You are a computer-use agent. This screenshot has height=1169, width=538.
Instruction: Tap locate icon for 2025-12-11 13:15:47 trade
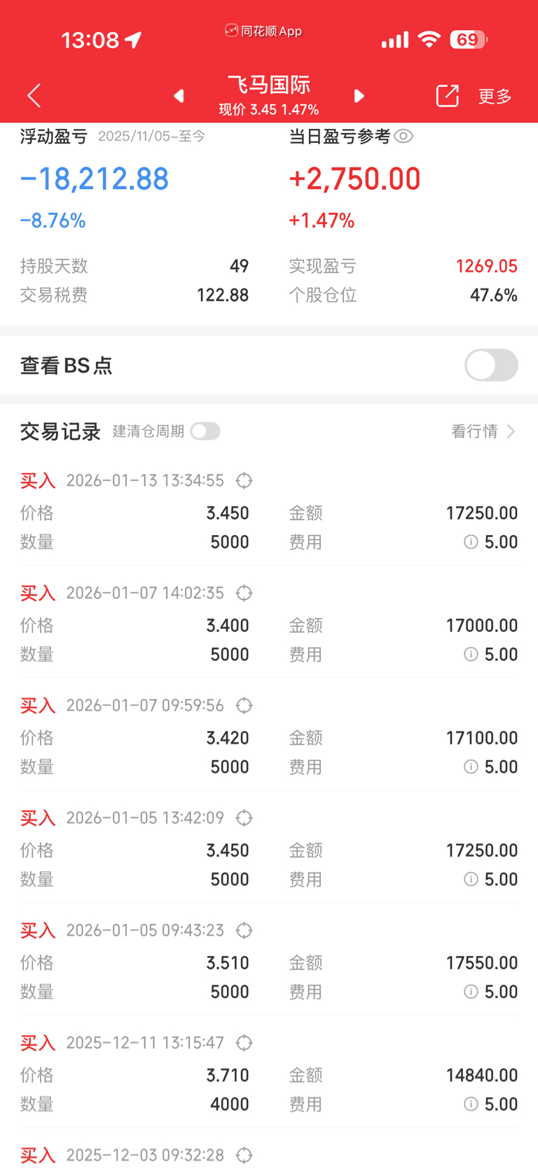point(244,1043)
